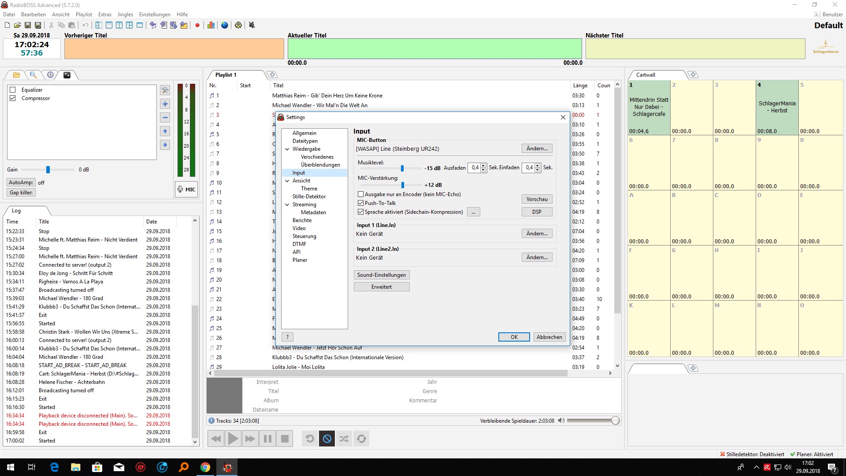Increase the Ausfaden seconds stepper
This screenshot has height=476, width=846.
coord(483,166)
